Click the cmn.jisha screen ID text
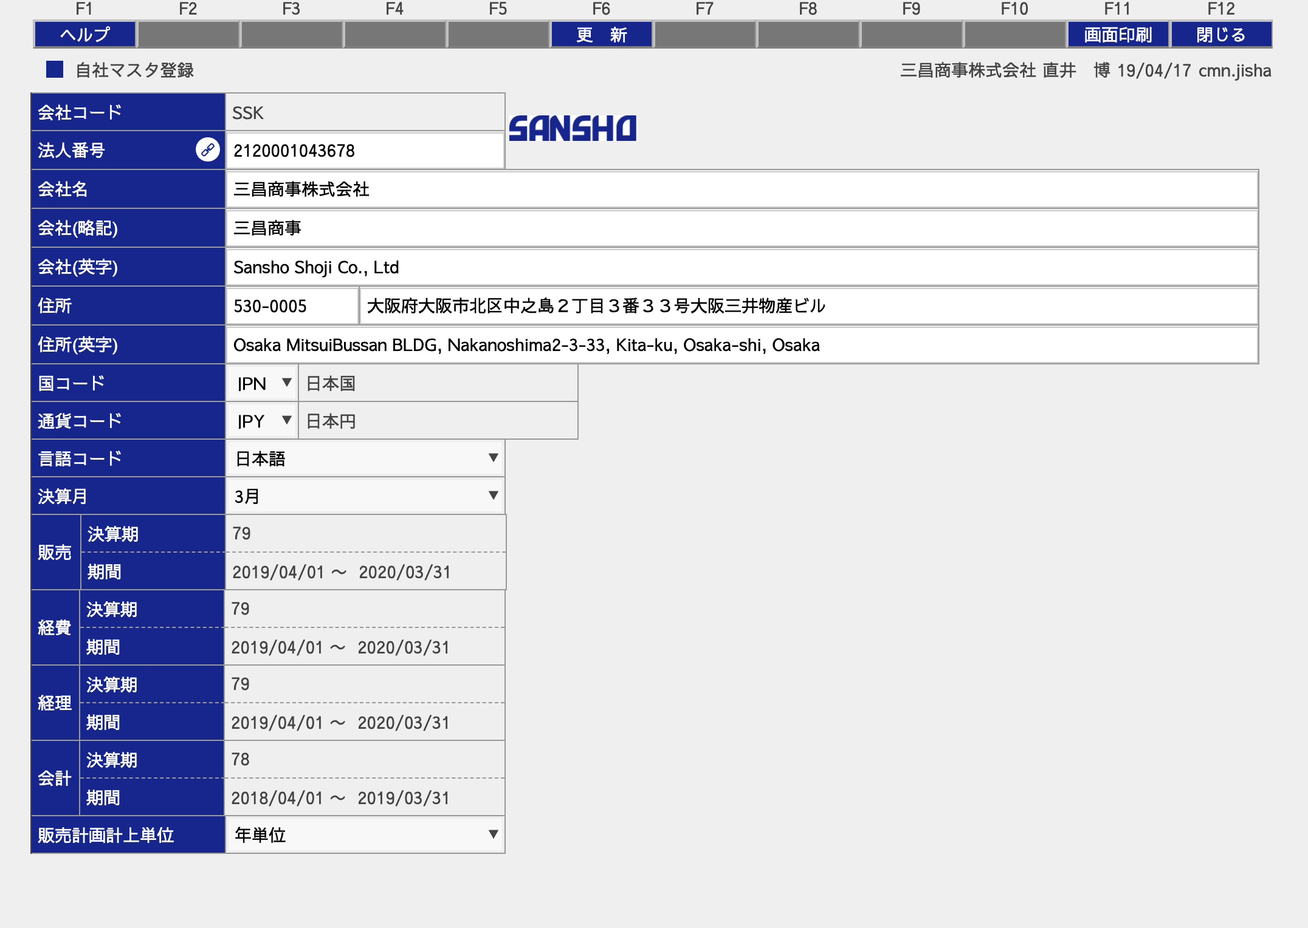 click(x=1234, y=70)
